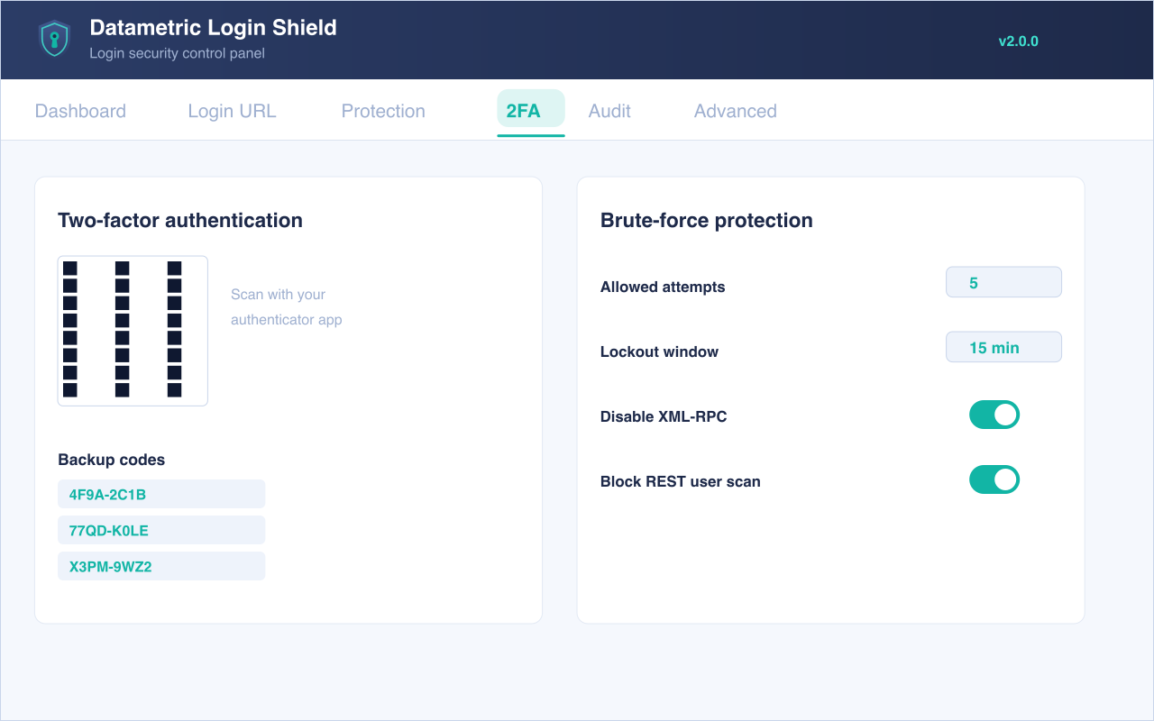The width and height of the screenshot is (1154, 721).
Task: Click the v2.0.0 version label
Action: (1018, 41)
